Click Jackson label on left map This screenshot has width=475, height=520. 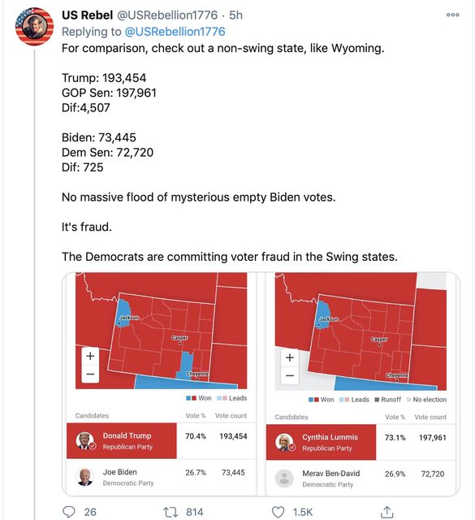pos(128,318)
